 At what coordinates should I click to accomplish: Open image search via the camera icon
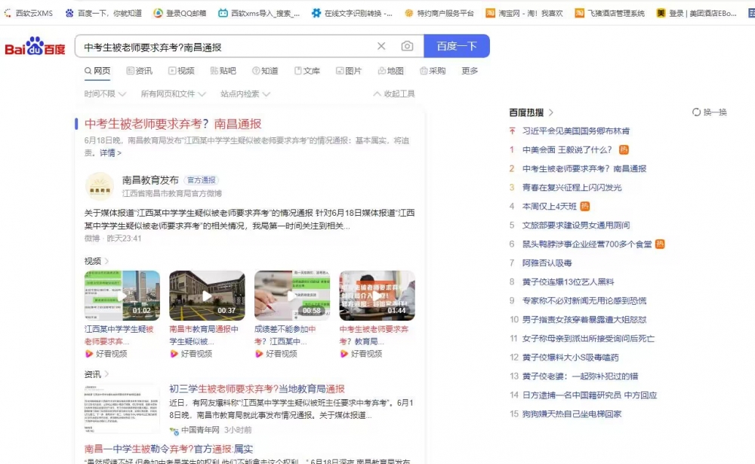point(407,46)
